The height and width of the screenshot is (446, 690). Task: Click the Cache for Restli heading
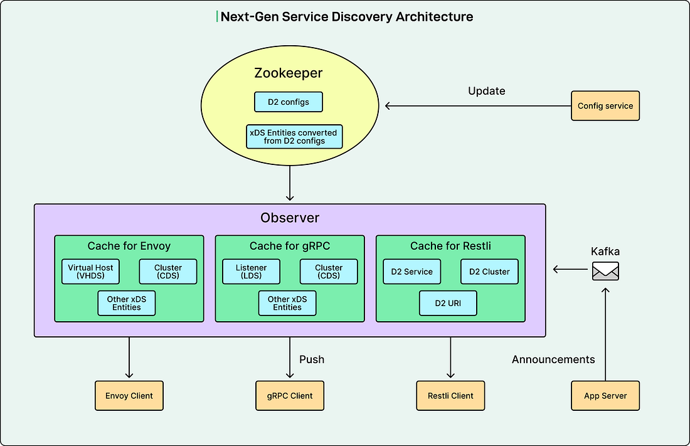tap(450, 246)
